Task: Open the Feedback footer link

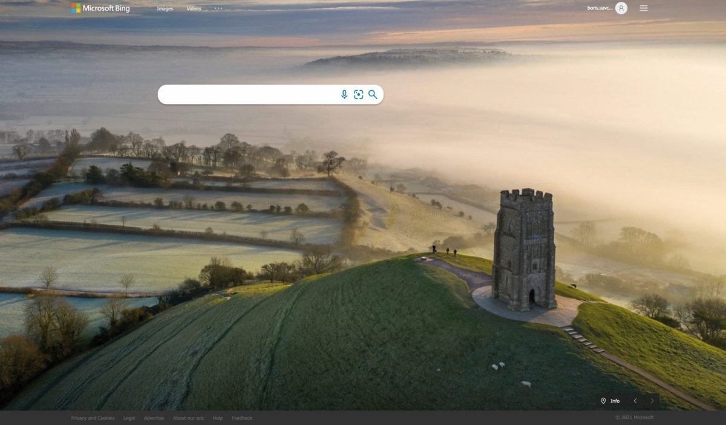Action: [242, 418]
